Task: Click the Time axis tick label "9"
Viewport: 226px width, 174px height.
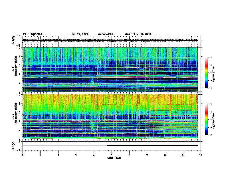Action: (183, 155)
